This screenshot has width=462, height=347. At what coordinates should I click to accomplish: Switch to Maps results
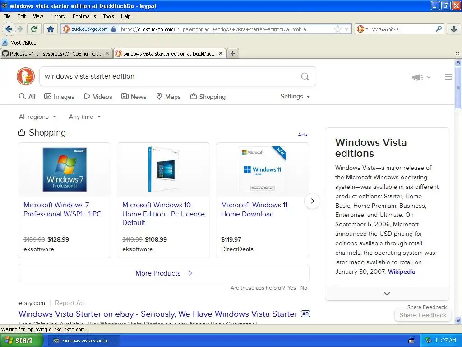[x=168, y=97]
